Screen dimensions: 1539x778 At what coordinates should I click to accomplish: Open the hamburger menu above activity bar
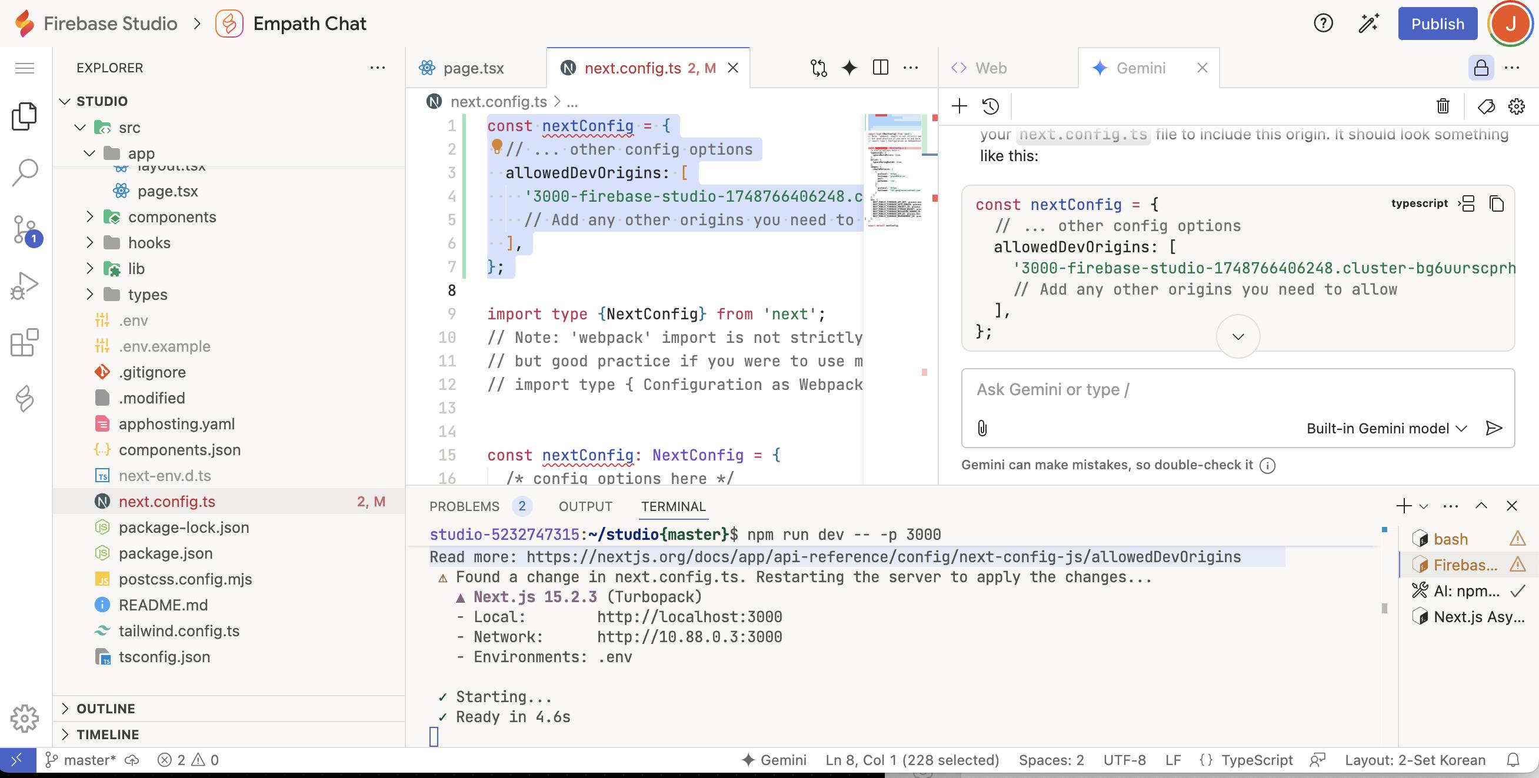click(25, 68)
